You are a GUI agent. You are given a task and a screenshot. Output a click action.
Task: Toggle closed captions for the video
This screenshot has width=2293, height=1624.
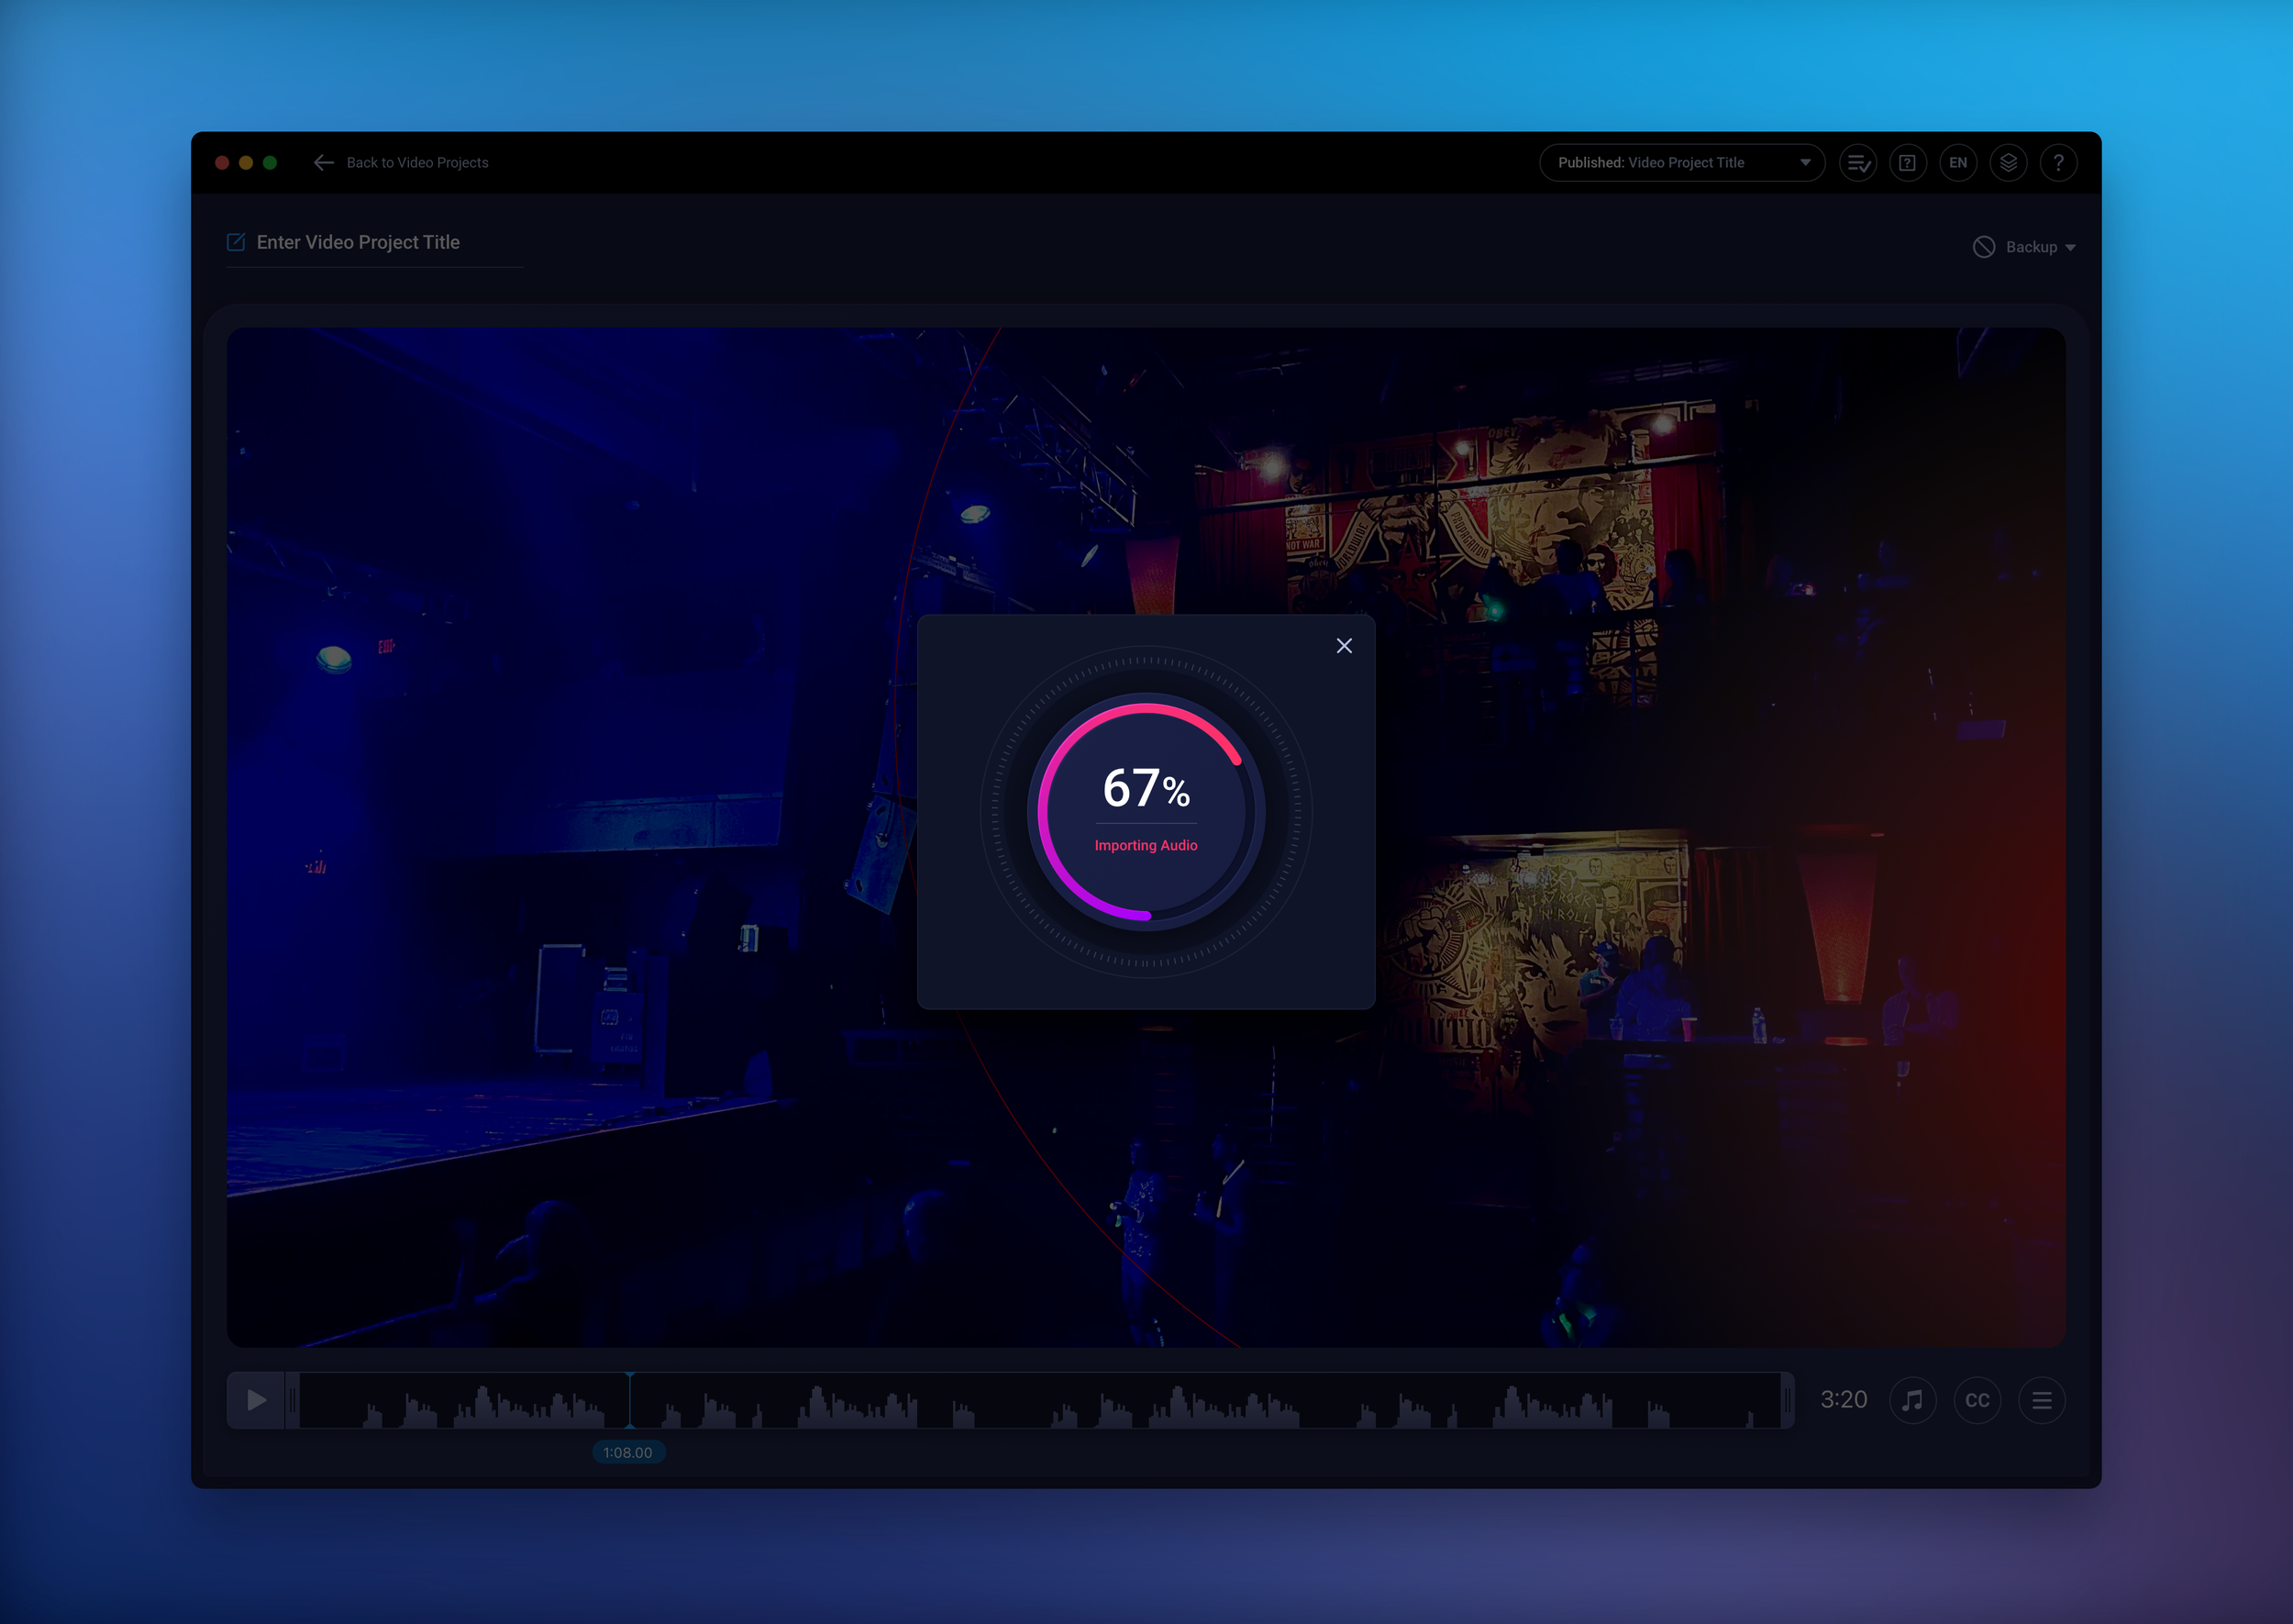point(1977,1400)
